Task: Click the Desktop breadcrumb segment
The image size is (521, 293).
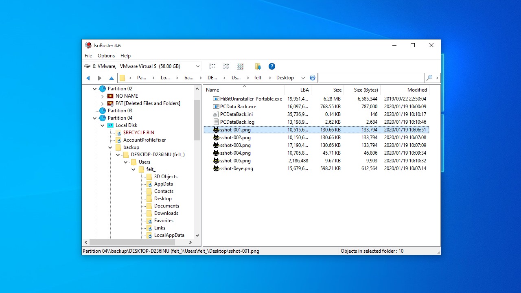Action: [x=285, y=78]
